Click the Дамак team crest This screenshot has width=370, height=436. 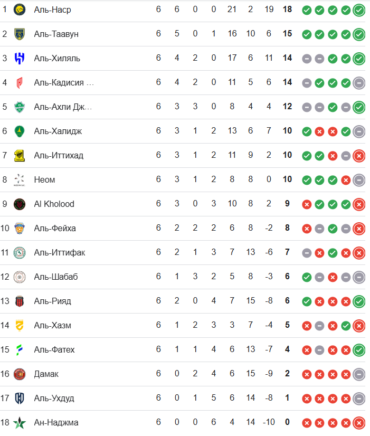[20, 374]
